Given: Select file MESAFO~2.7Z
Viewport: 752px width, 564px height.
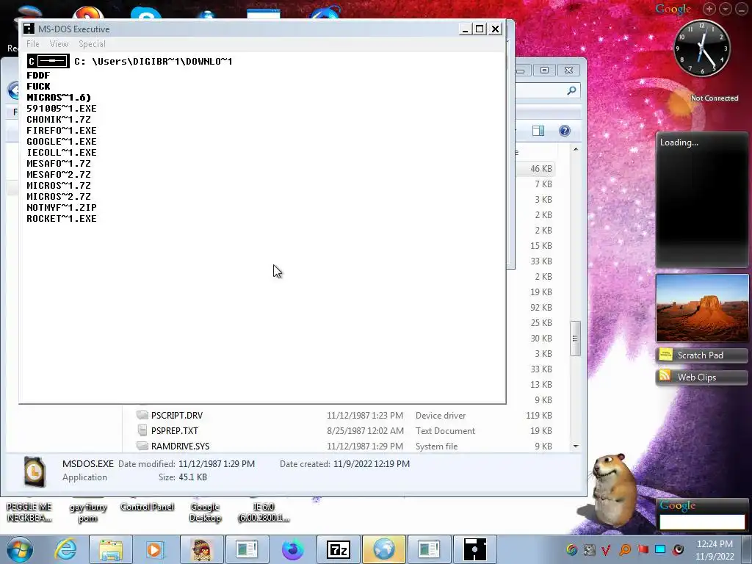Looking at the screenshot, I should click(x=59, y=175).
